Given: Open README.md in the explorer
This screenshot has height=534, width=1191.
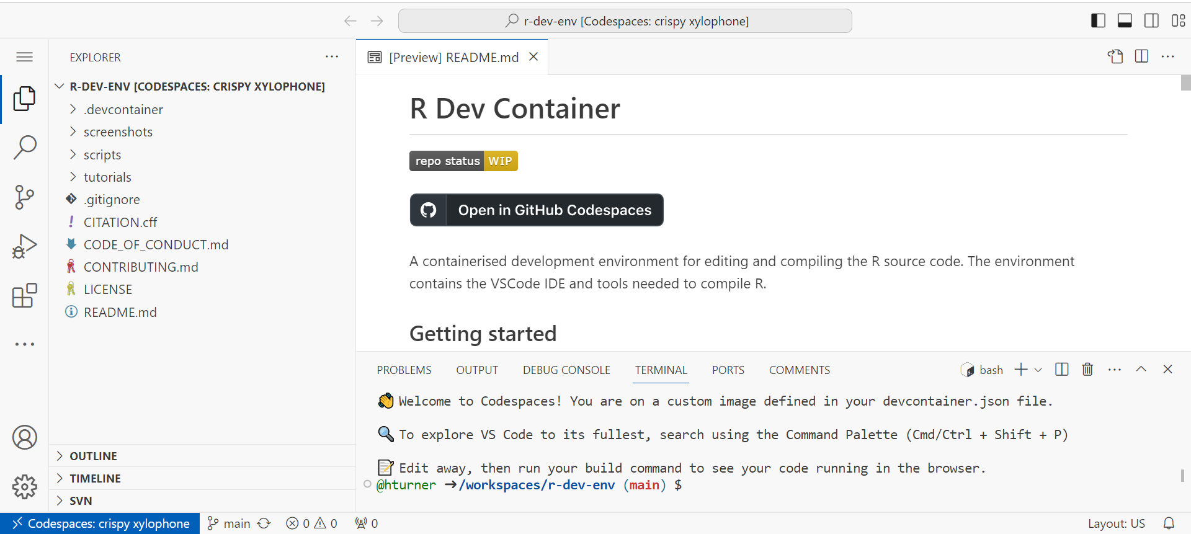Looking at the screenshot, I should pos(120,313).
